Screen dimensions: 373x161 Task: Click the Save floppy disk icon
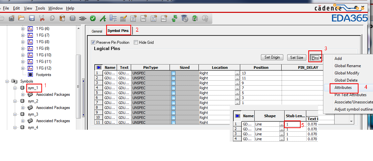[32, 18]
